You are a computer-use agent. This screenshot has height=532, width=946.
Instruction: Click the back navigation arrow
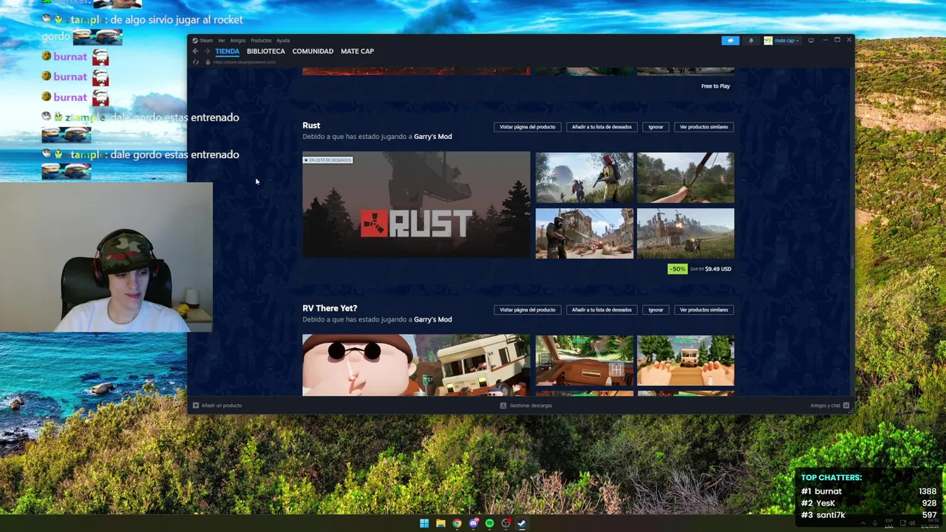[x=195, y=51]
